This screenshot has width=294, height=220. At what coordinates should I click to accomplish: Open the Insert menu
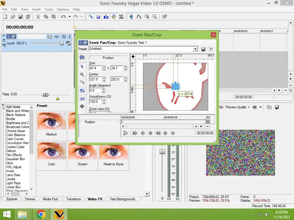coord(36,9)
